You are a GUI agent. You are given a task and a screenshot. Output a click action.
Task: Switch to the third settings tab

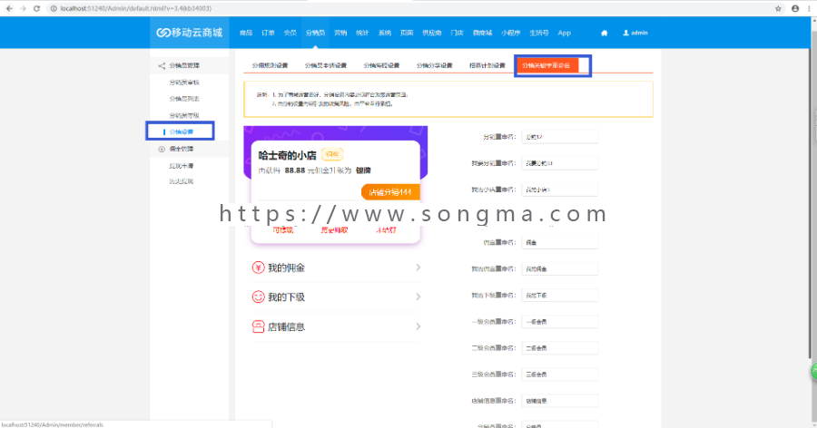(381, 65)
